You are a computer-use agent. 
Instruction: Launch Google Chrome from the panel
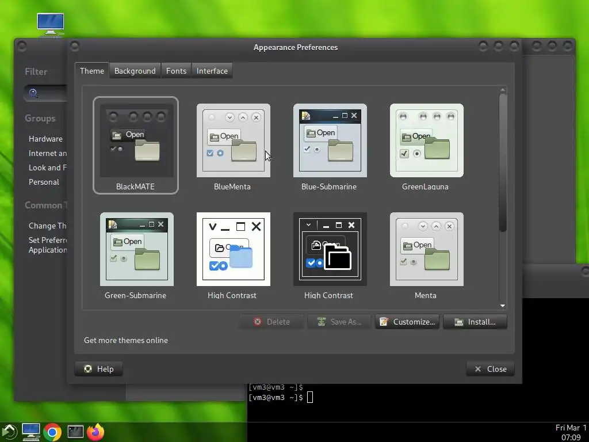[52, 432]
